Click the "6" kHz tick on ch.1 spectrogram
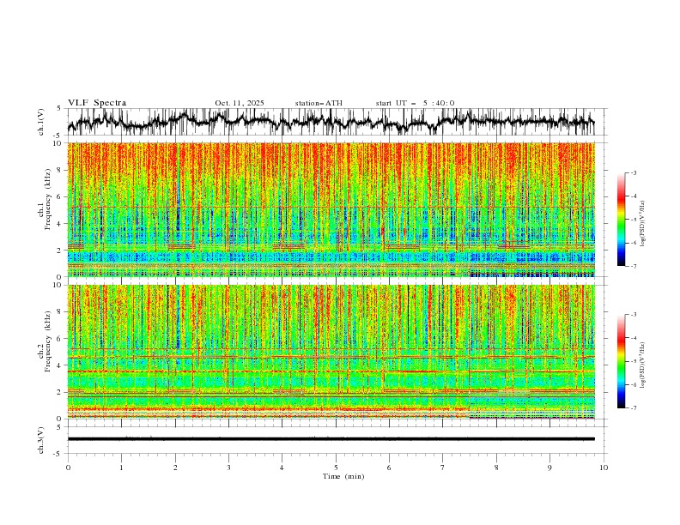 (x=61, y=196)
